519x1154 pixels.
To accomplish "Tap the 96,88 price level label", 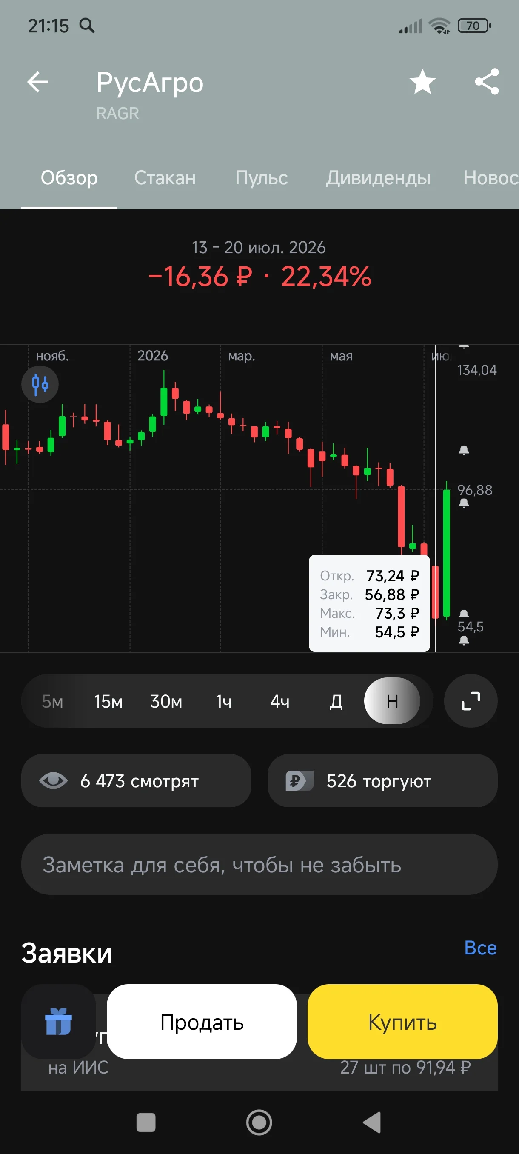I will click(475, 490).
